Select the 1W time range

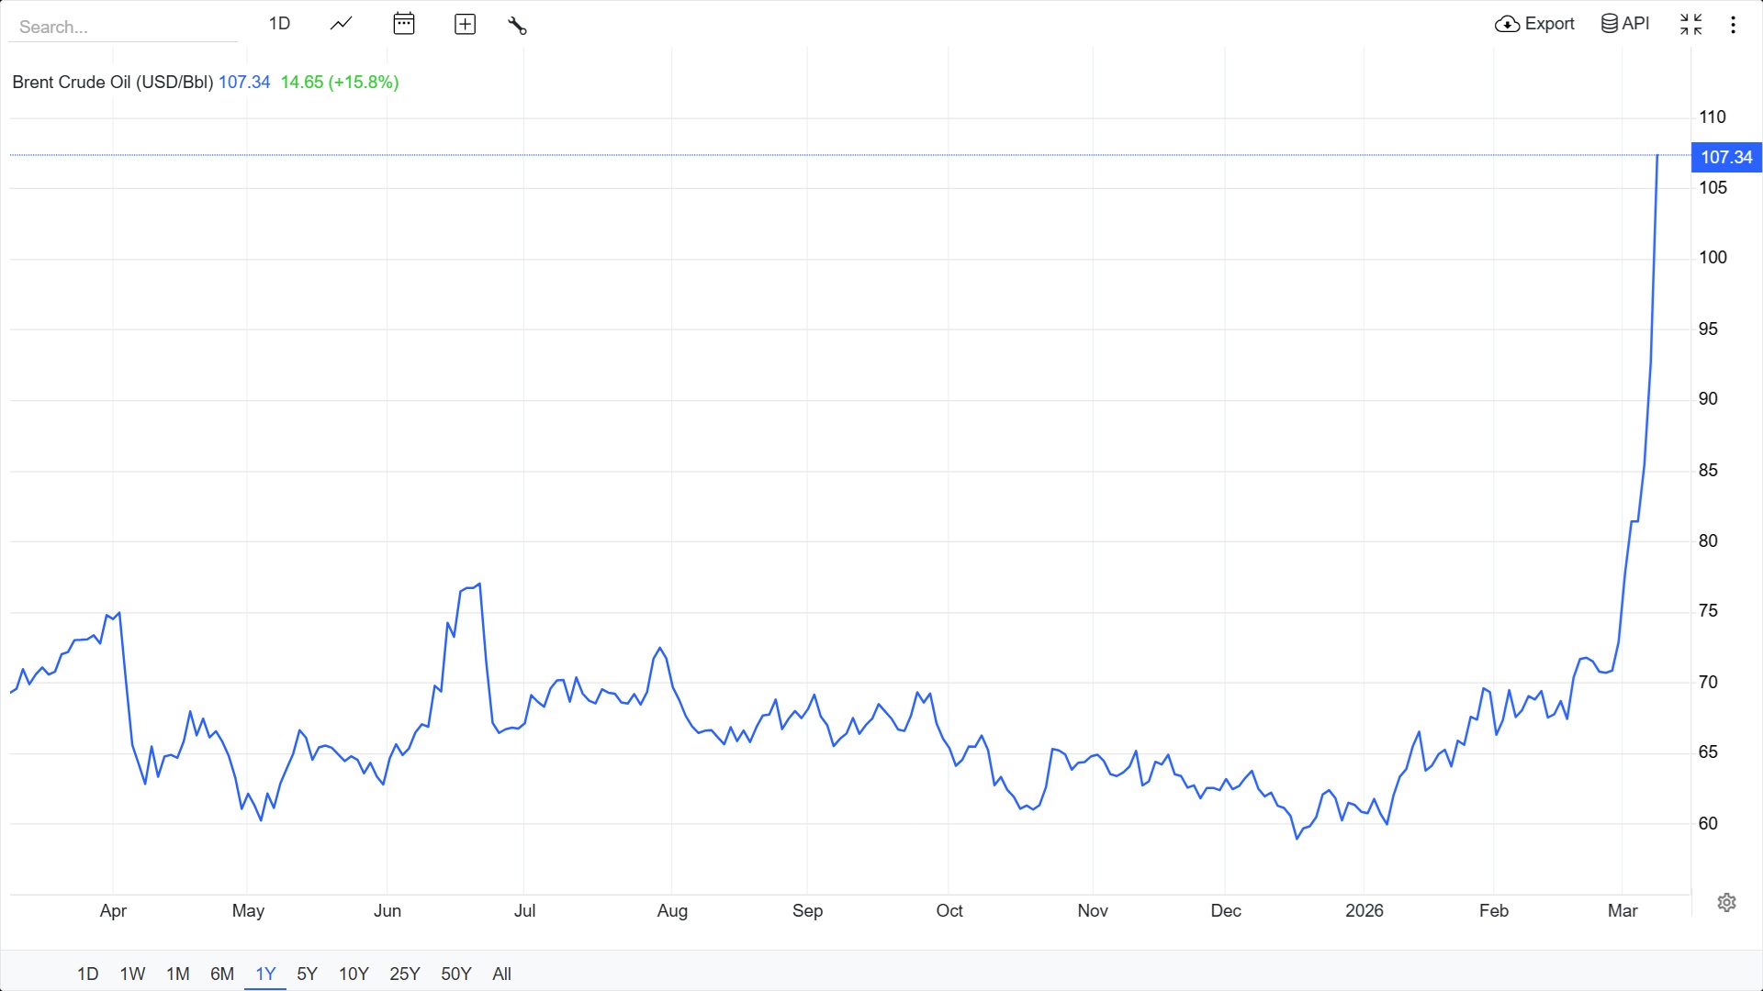click(132, 974)
